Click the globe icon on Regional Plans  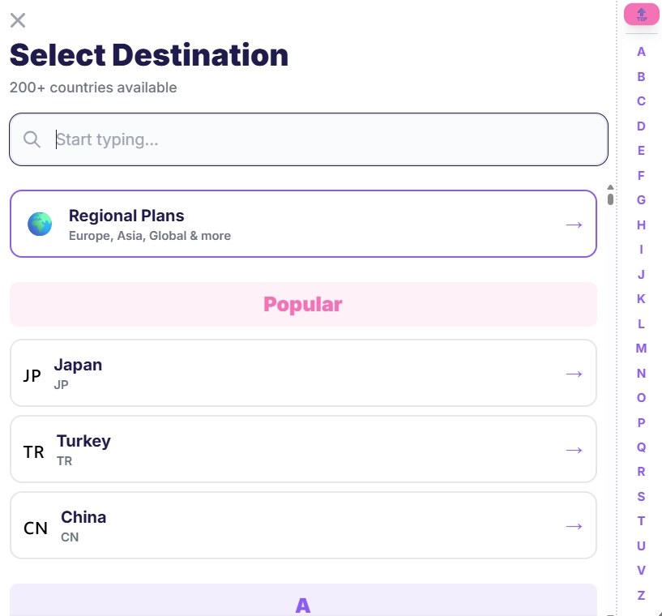(x=40, y=224)
